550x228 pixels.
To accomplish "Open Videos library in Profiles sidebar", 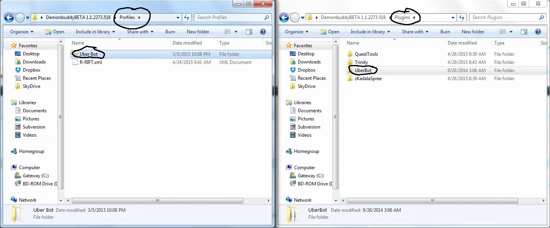I will click(x=29, y=135).
